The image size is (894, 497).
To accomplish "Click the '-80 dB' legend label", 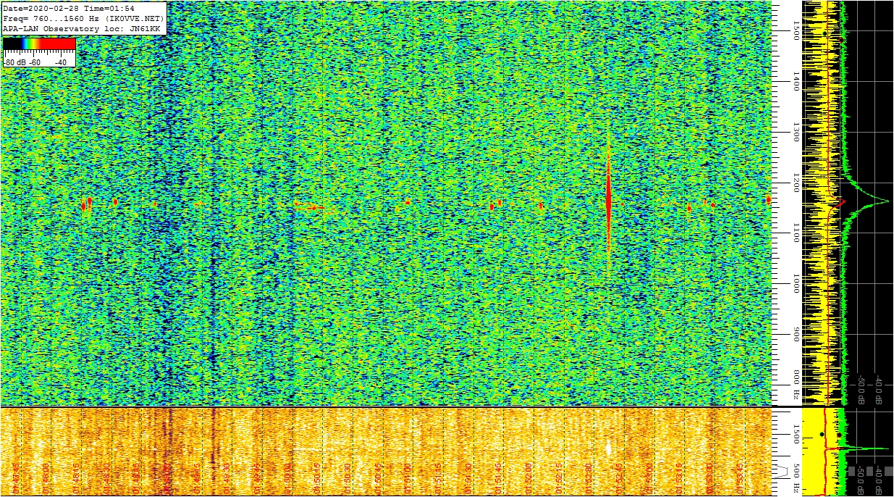I will pyautogui.click(x=15, y=62).
